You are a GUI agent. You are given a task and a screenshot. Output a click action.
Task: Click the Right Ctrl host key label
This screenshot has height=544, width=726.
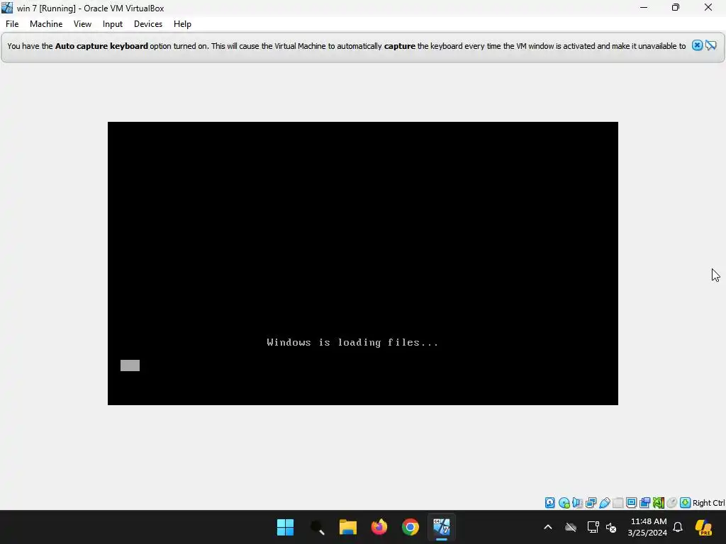[708, 503]
